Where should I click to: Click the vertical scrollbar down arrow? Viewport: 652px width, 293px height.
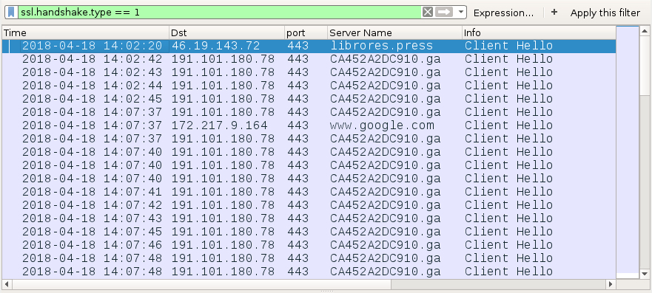(644, 274)
